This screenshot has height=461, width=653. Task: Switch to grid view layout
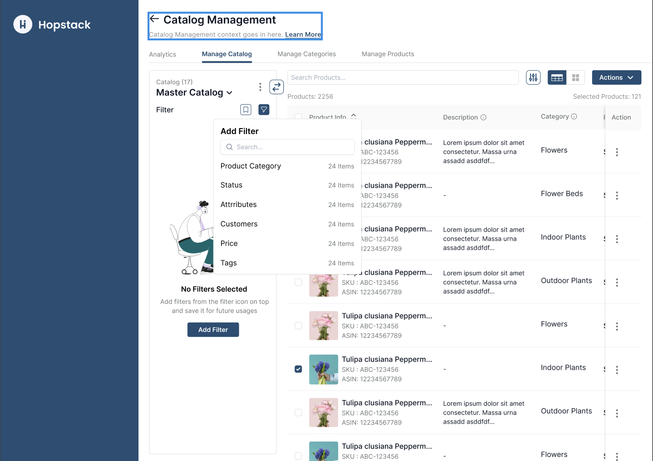[x=576, y=77]
